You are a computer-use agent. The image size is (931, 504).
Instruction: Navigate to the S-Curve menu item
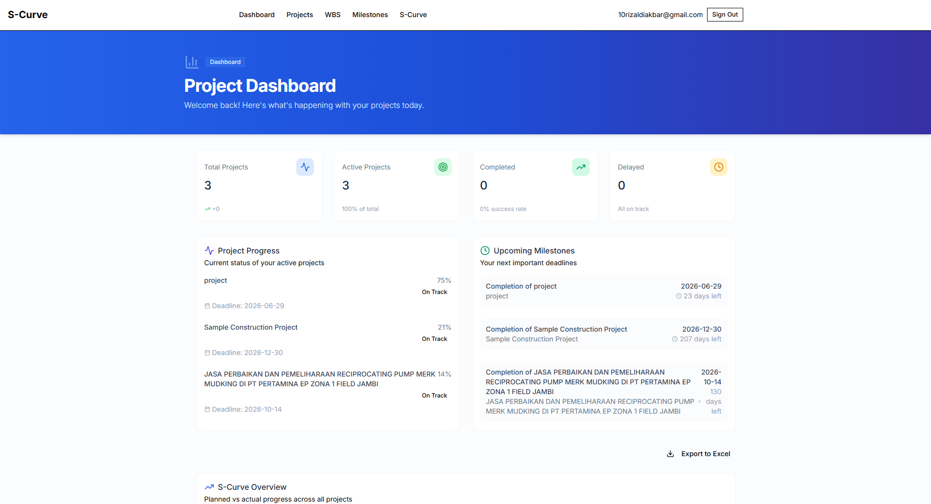[x=413, y=15]
